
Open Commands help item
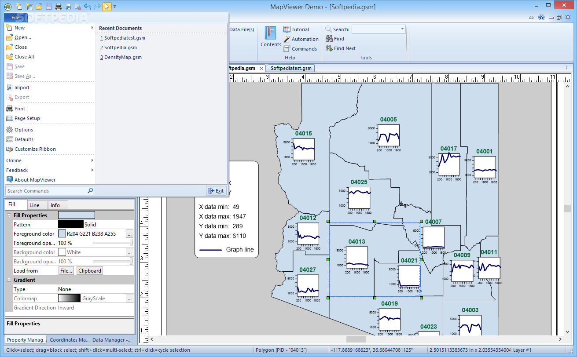click(x=300, y=49)
